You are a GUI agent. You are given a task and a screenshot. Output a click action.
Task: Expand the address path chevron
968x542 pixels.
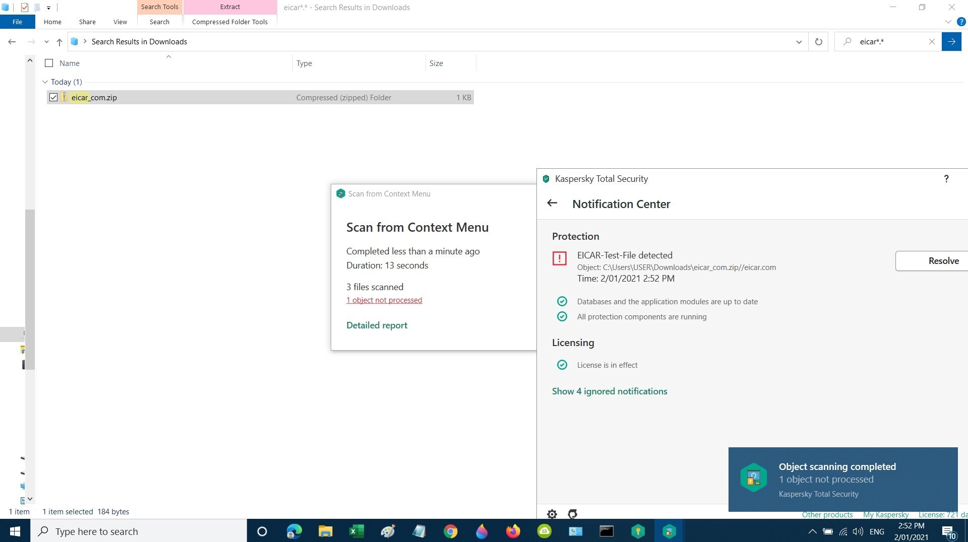tap(85, 41)
